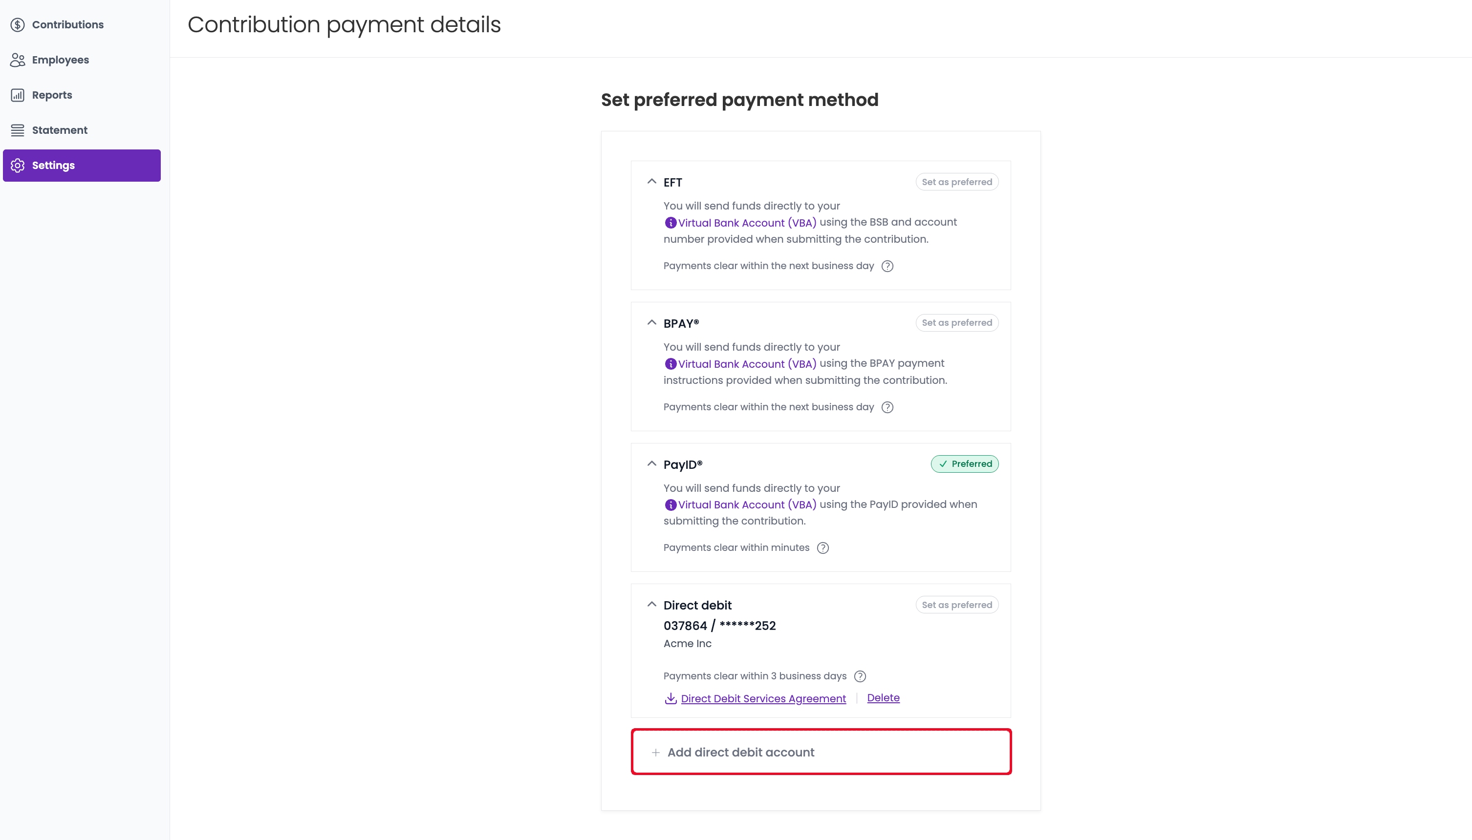The image size is (1472, 840).
Task: Collapse the PayID section chevron
Action: tap(652, 463)
